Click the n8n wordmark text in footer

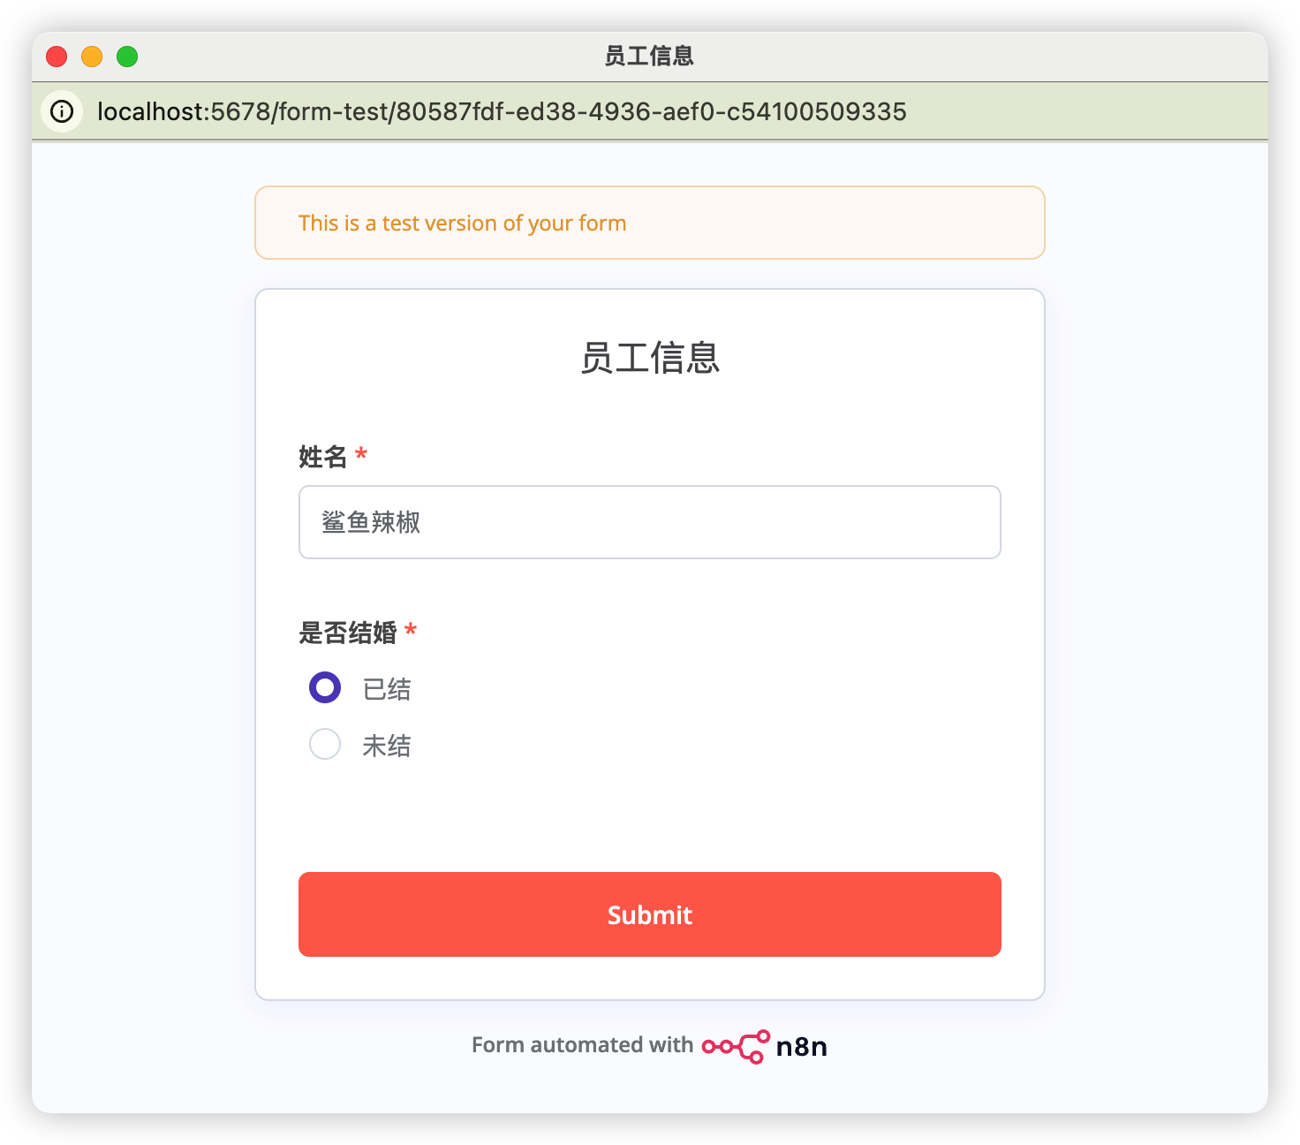[801, 1047]
